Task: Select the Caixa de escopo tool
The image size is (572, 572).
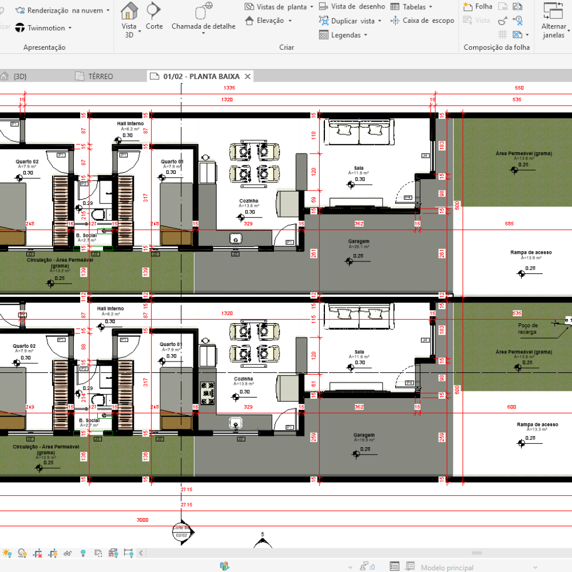Action: point(422,21)
